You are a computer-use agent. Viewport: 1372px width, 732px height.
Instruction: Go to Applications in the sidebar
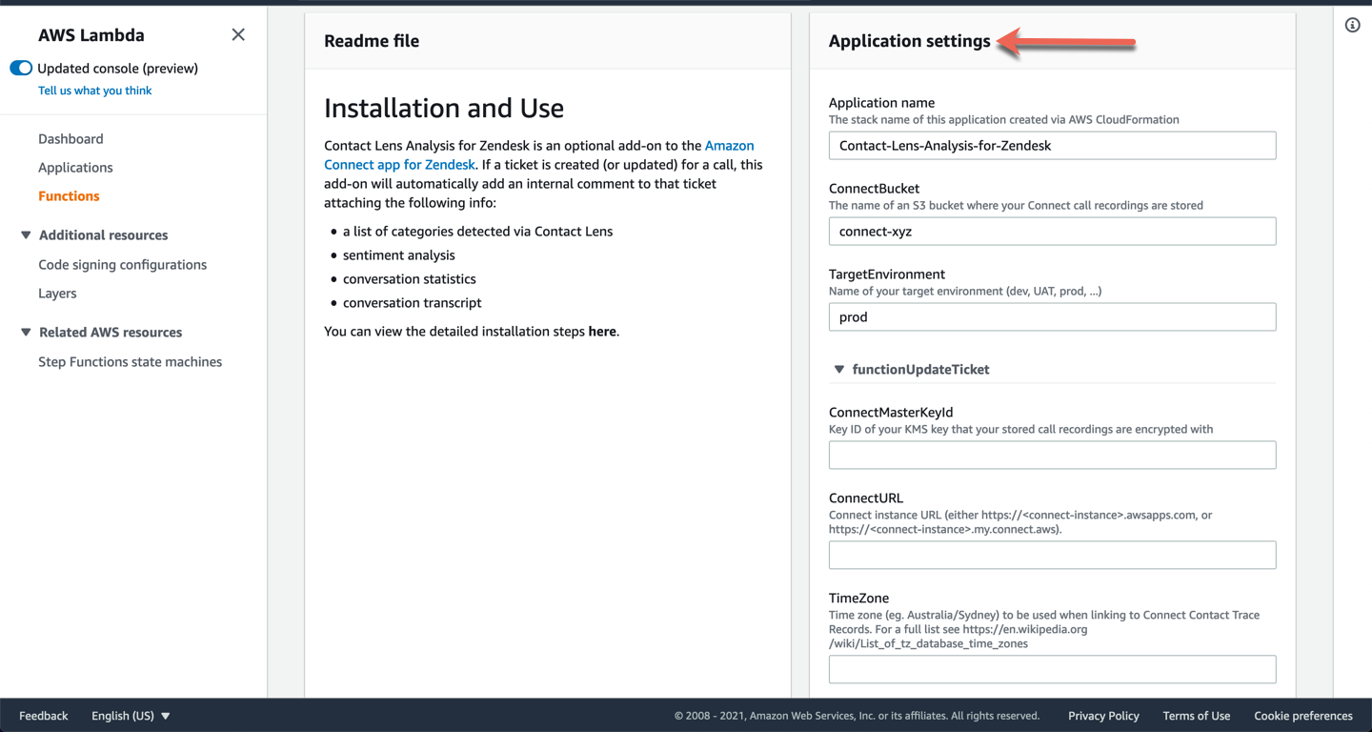click(75, 168)
